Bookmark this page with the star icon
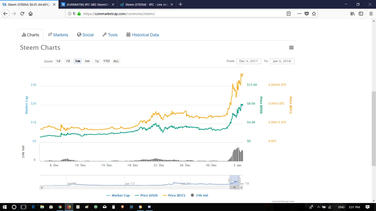The image size is (376, 211). point(314,13)
